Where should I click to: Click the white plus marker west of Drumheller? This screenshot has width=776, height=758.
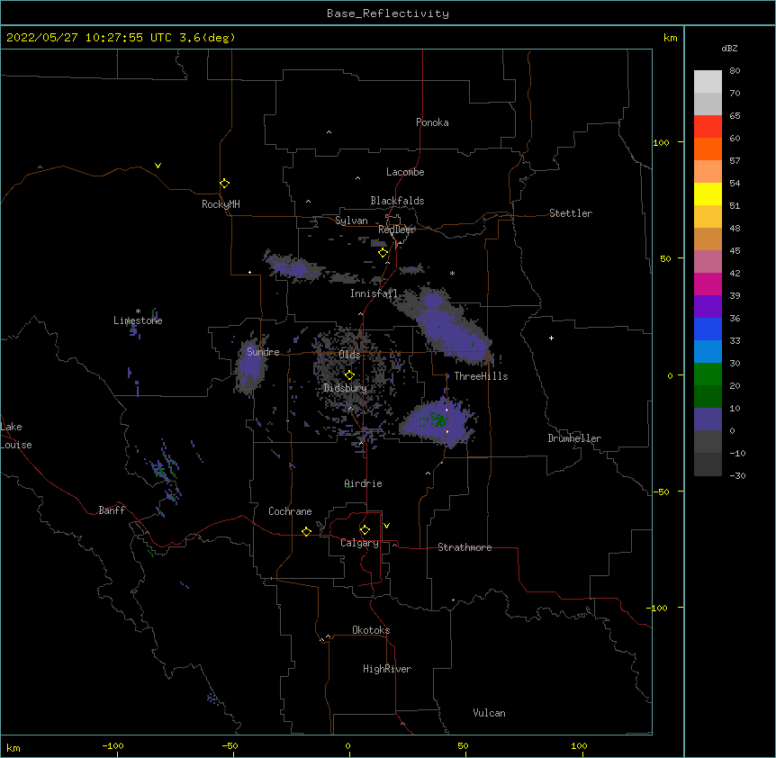point(551,338)
